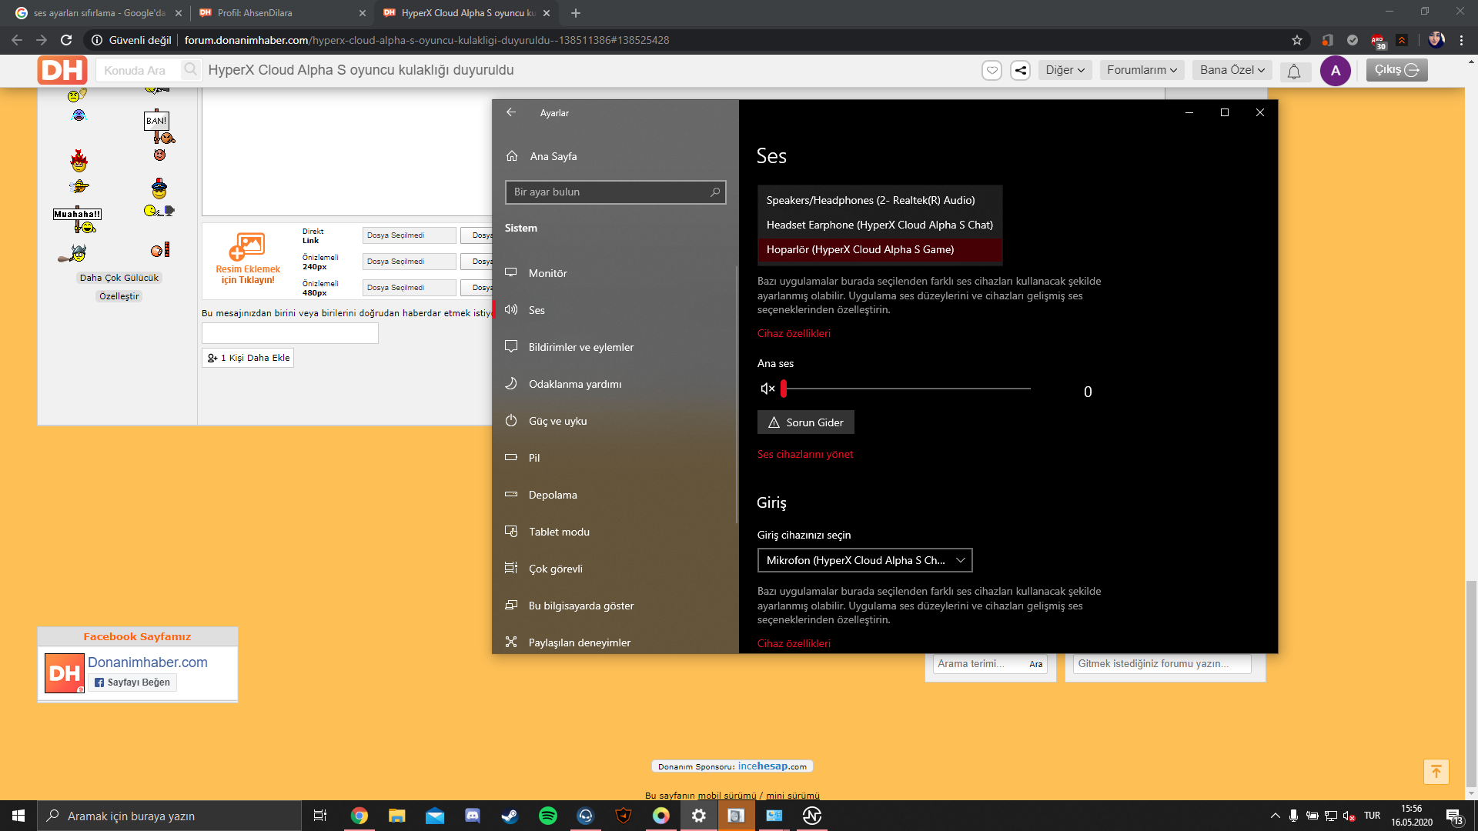Click '1 Kişi Daha Ekle' button

click(248, 358)
